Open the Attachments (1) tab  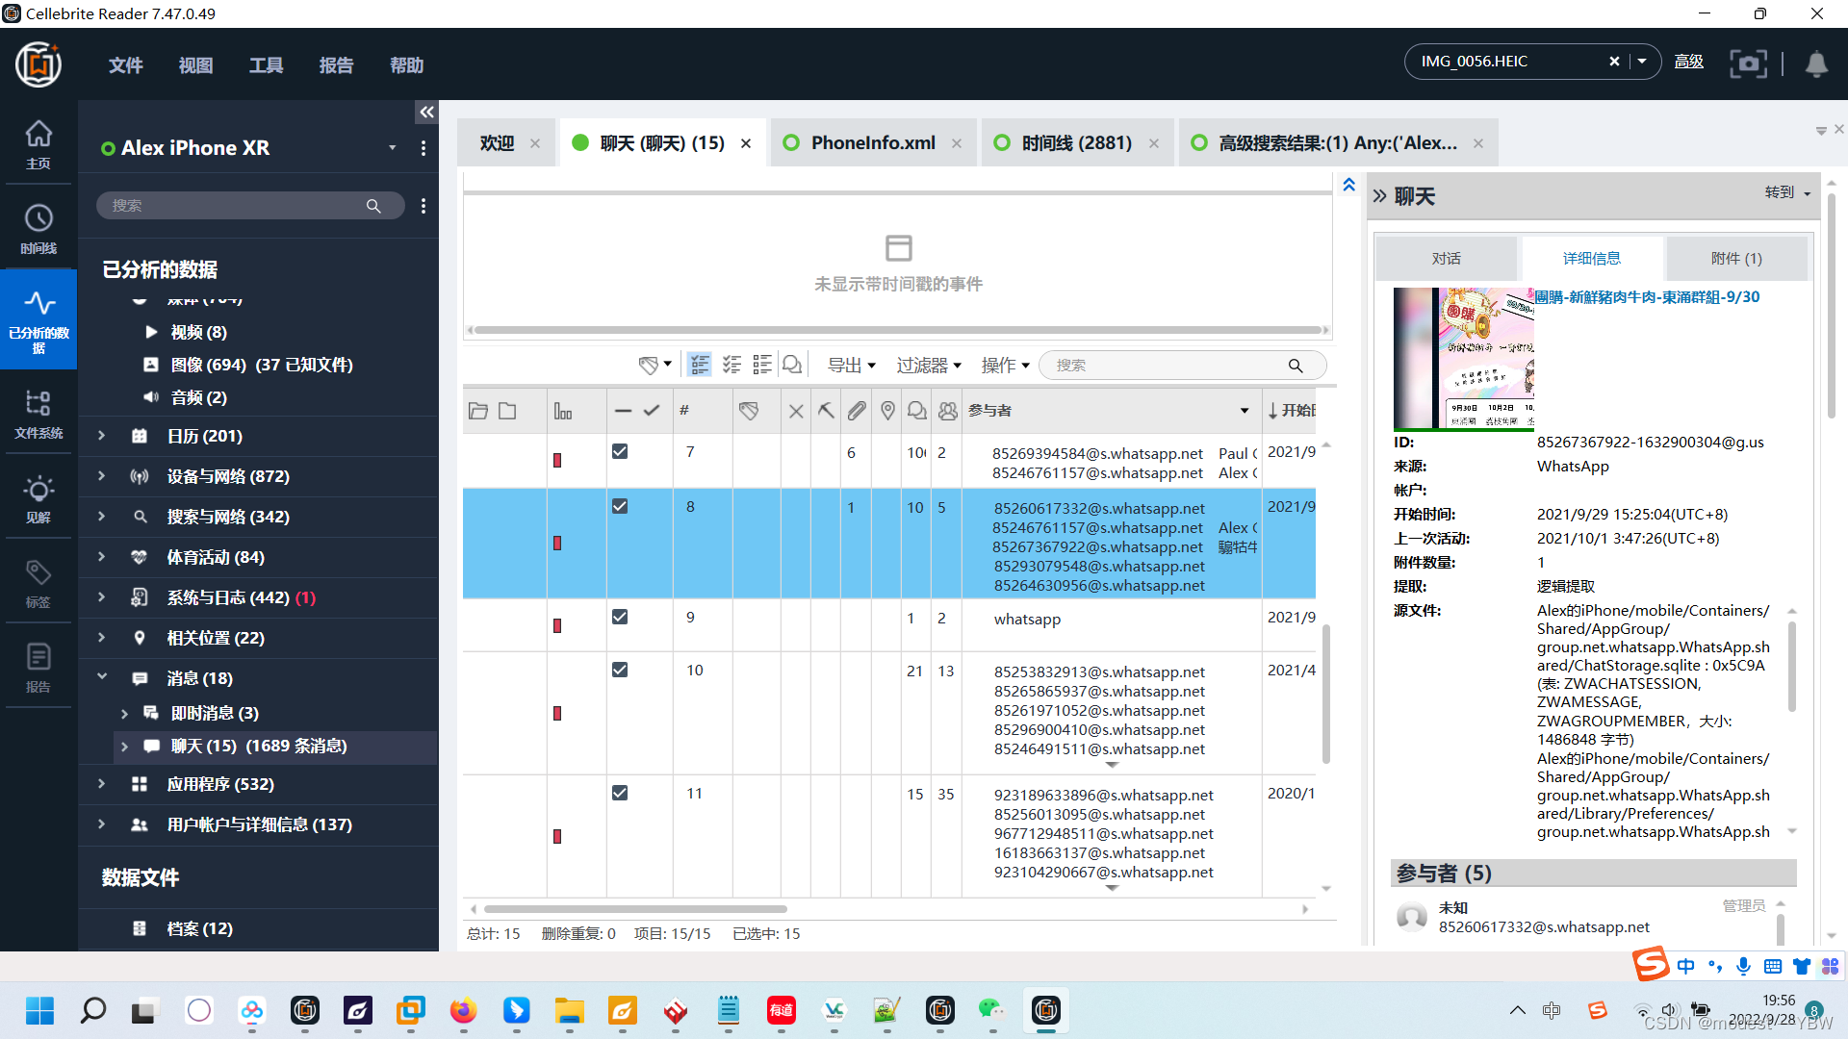click(1735, 259)
